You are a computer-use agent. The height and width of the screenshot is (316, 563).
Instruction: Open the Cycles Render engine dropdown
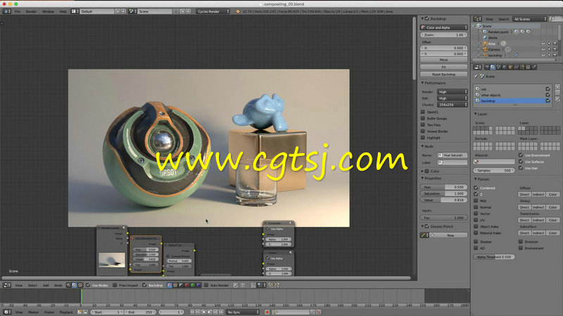(x=213, y=11)
